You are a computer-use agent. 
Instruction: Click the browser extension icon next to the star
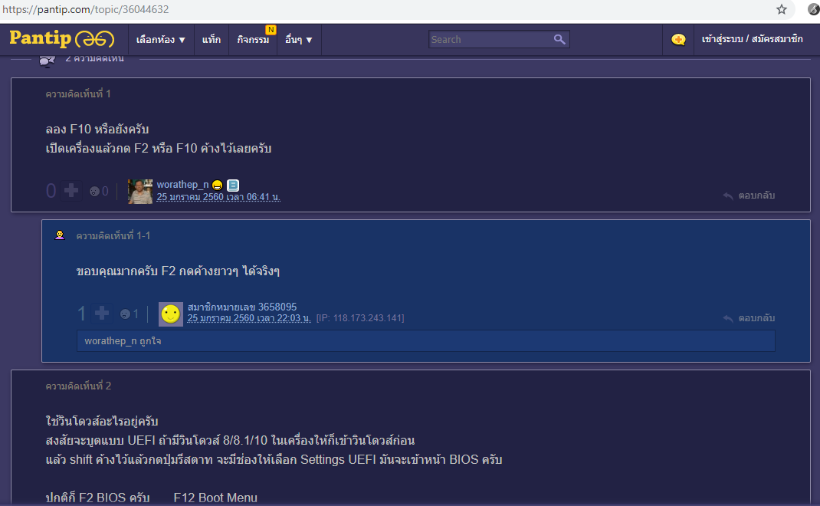[x=812, y=9]
